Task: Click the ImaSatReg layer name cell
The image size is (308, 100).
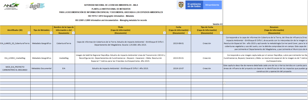Action: click(x=64, y=58)
